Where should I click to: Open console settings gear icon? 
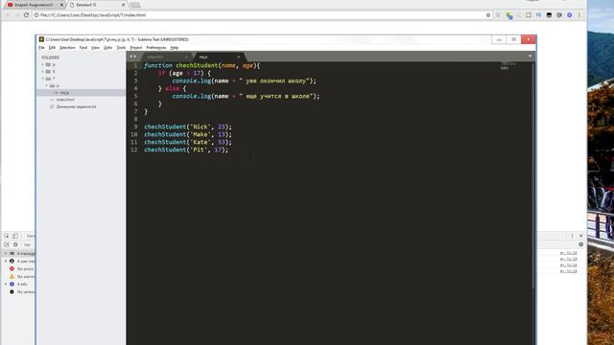[x=580, y=244]
